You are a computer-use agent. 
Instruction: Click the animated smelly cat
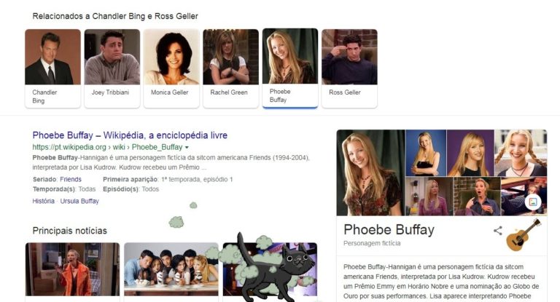[275, 267]
